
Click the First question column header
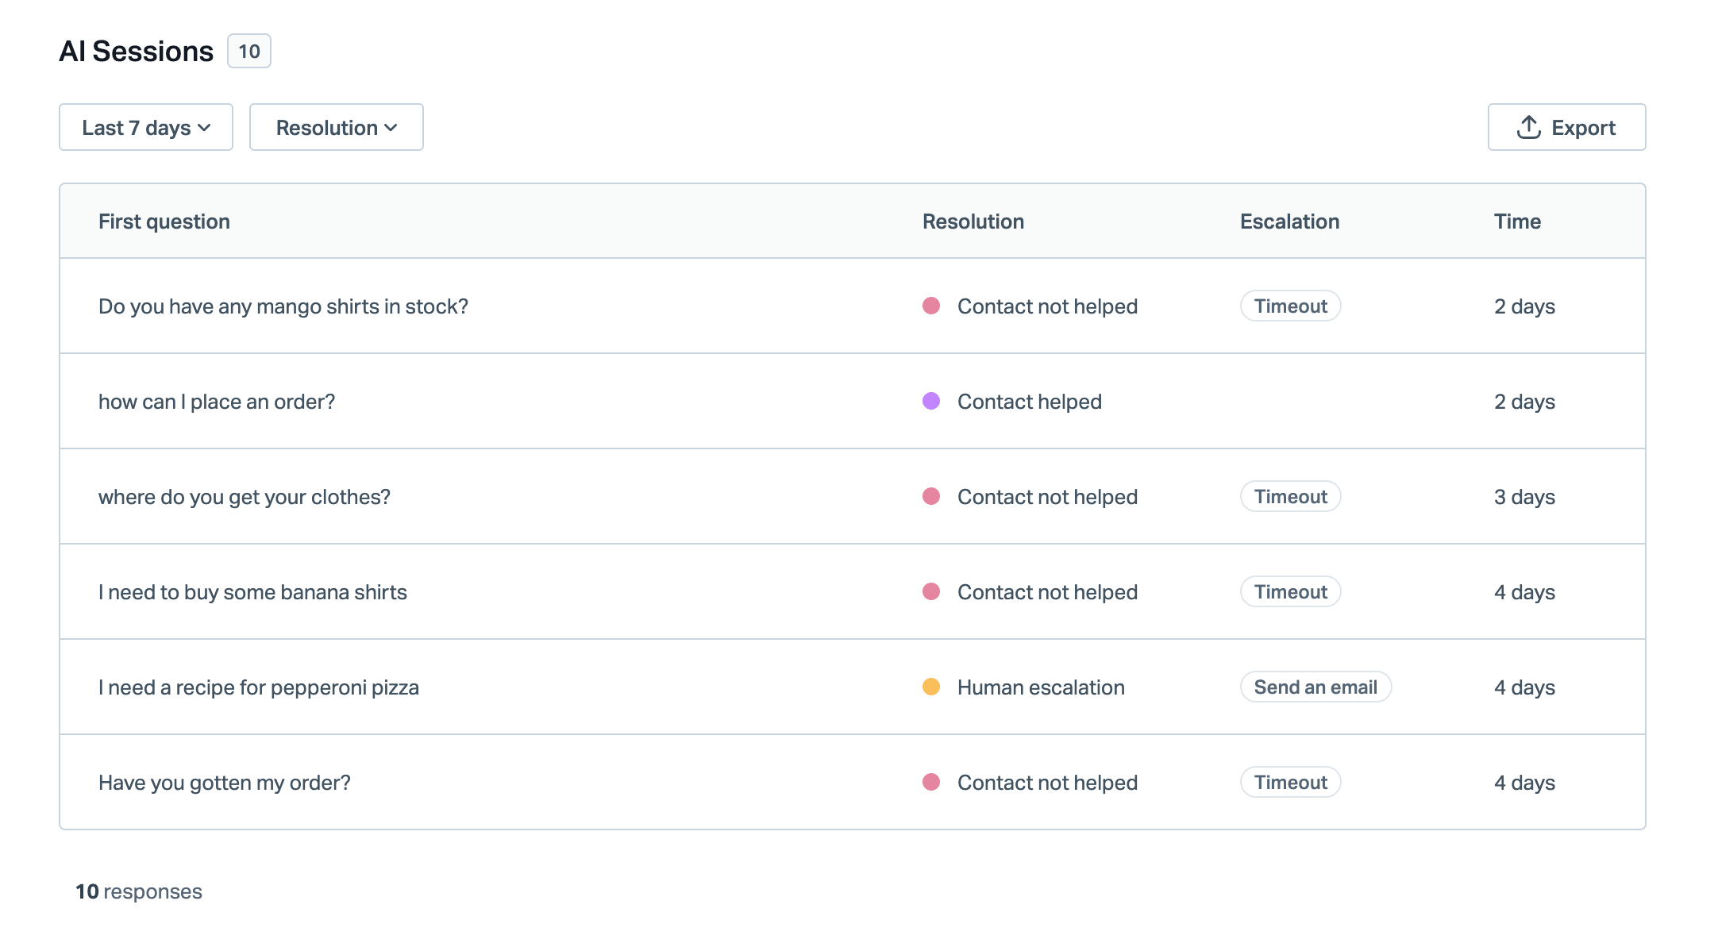coord(164,221)
